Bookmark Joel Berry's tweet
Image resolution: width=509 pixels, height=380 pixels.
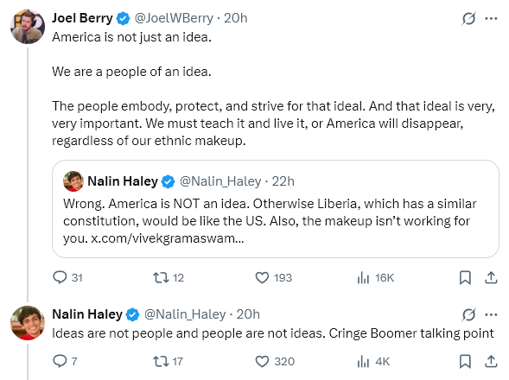(465, 278)
